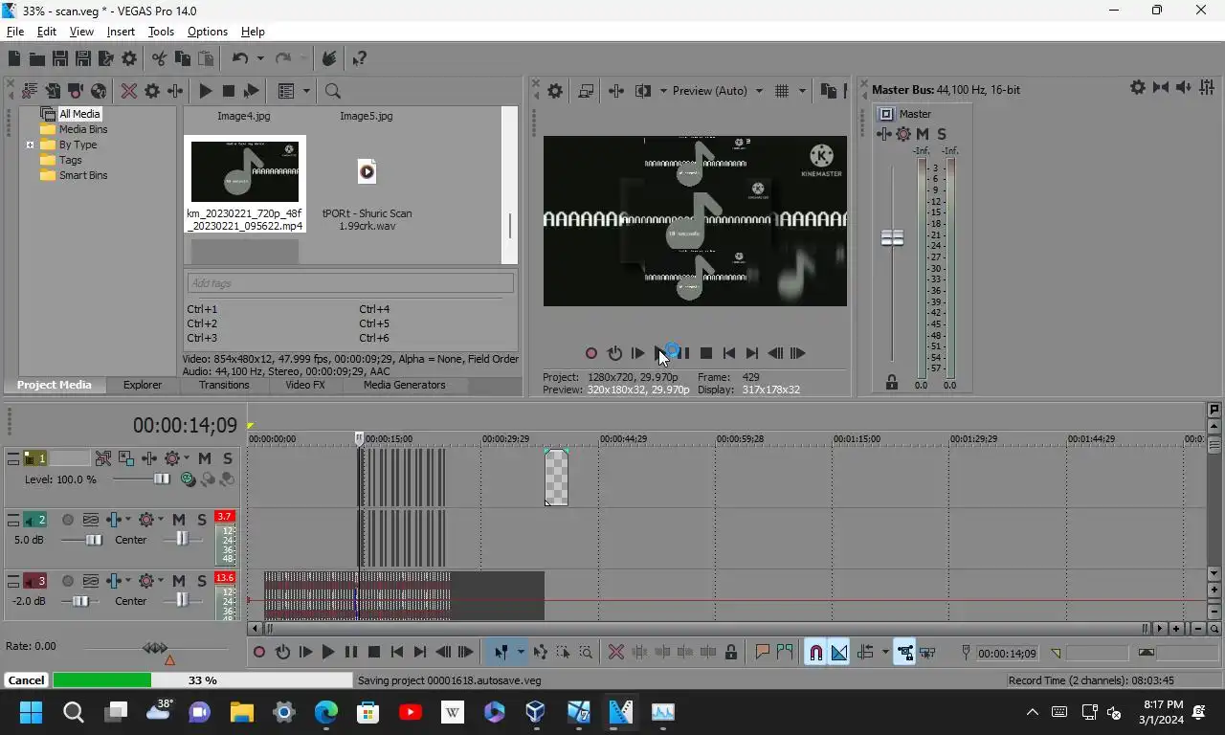Select Smart Bins folder
This screenshot has height=735, width=1225.
tap(83, 175)
